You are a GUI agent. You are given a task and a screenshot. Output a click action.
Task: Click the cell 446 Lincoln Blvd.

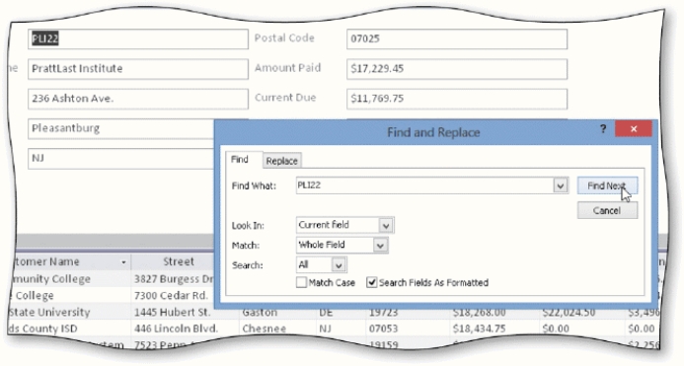(x=184, y=329)
